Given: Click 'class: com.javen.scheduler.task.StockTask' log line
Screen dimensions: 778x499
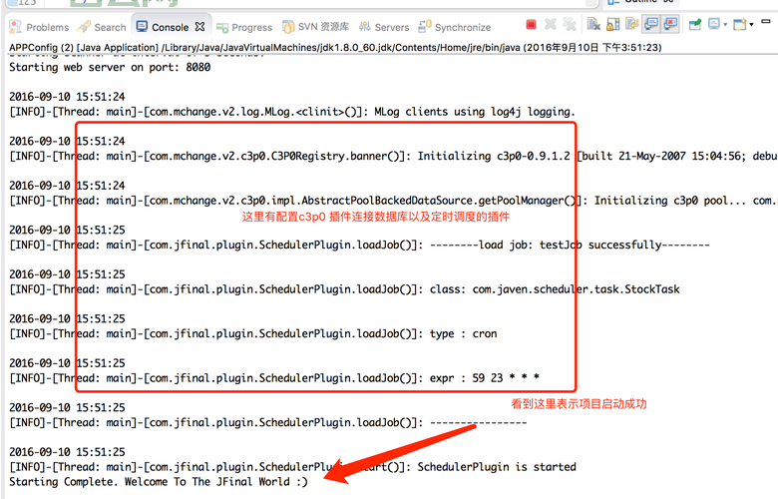Looking at the screenshot, I should pyautogui.click(x=345, y=289).
